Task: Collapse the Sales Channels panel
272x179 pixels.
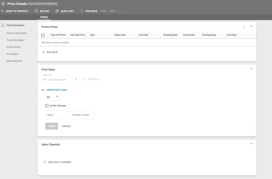Action: pos(251,144)
